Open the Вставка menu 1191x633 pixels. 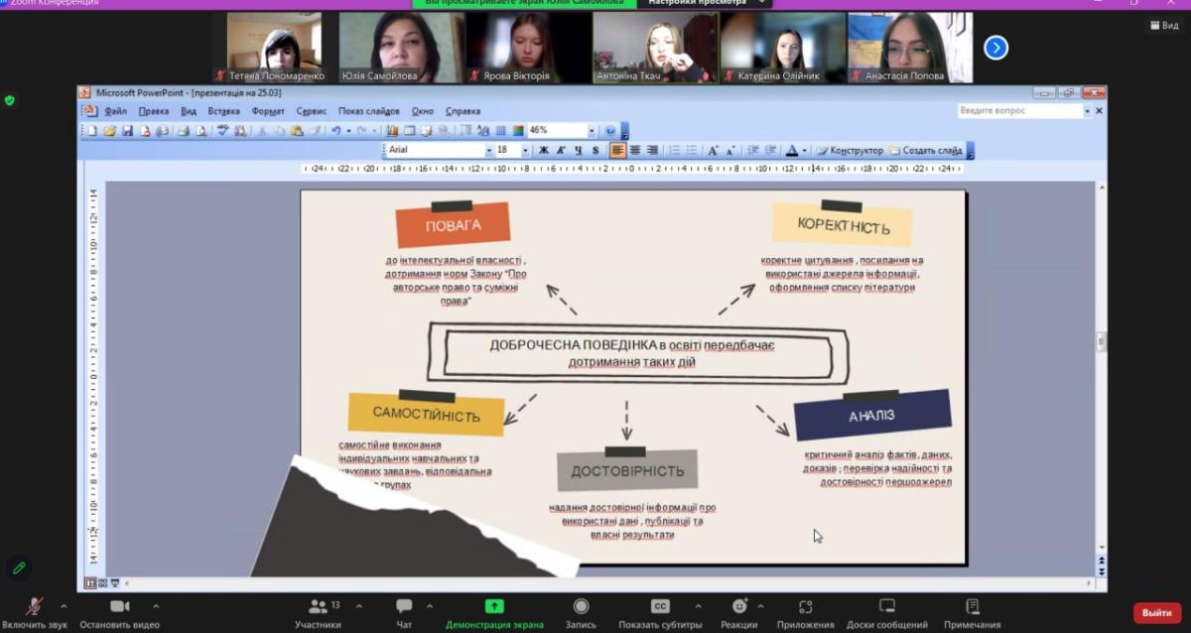(x=223, y=111)
